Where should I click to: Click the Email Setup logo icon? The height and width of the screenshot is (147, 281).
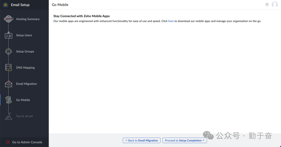click(5, 5)
